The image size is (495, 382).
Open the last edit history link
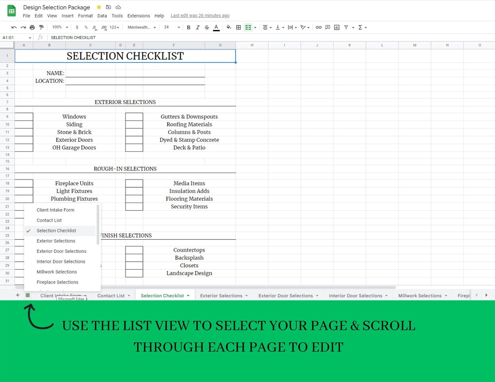(200, 16)
